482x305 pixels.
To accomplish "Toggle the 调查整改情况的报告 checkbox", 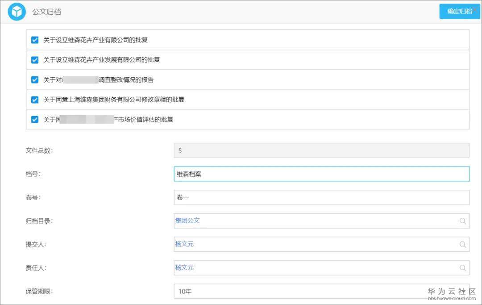I will tap(34, 79).
